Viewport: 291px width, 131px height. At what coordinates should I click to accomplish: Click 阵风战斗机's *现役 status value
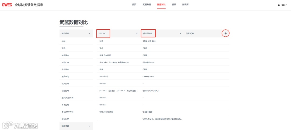[145, 48]
